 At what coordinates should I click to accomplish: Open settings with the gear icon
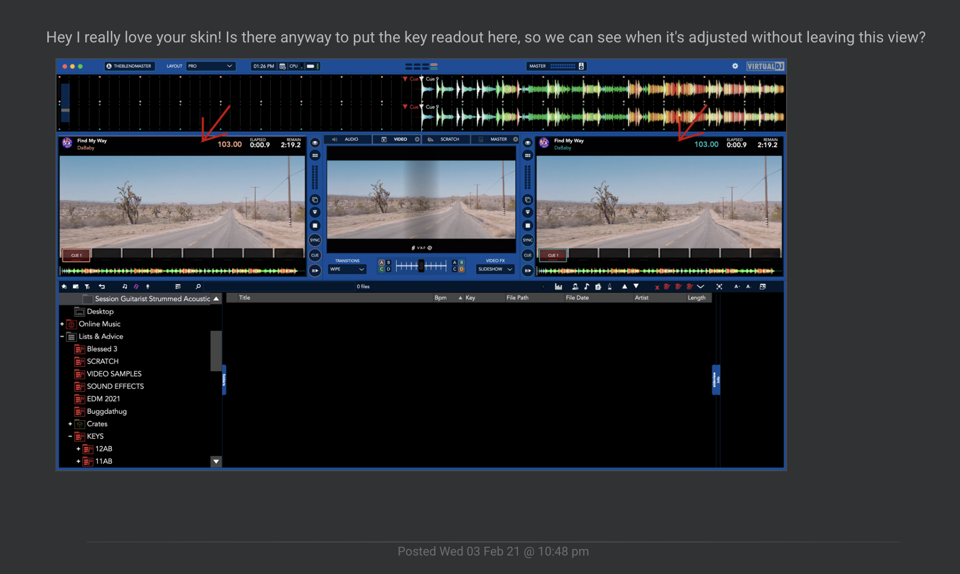(x=735, y=66)
